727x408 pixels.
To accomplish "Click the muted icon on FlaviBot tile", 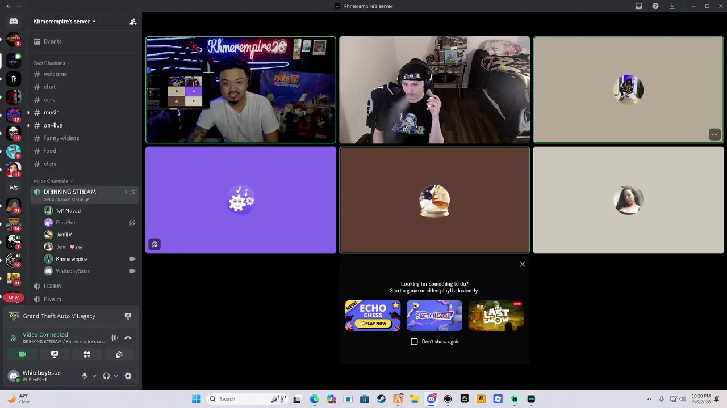I will (154, 244).
